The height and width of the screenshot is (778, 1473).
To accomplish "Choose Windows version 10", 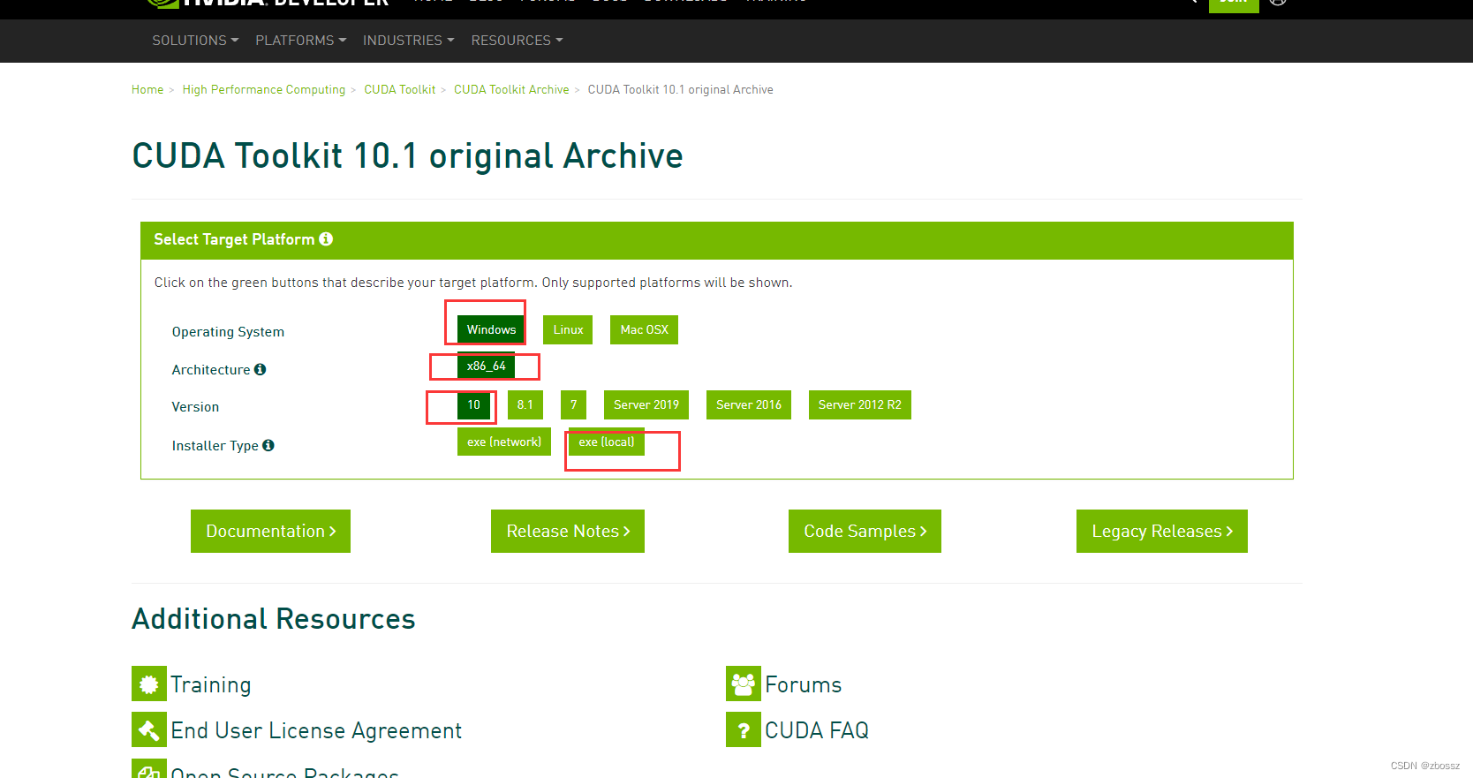I will 473,404.
